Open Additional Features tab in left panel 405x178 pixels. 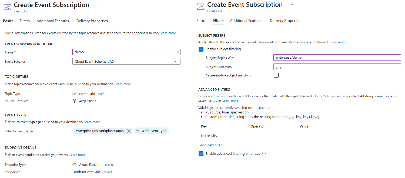click(x=53, y=21)
